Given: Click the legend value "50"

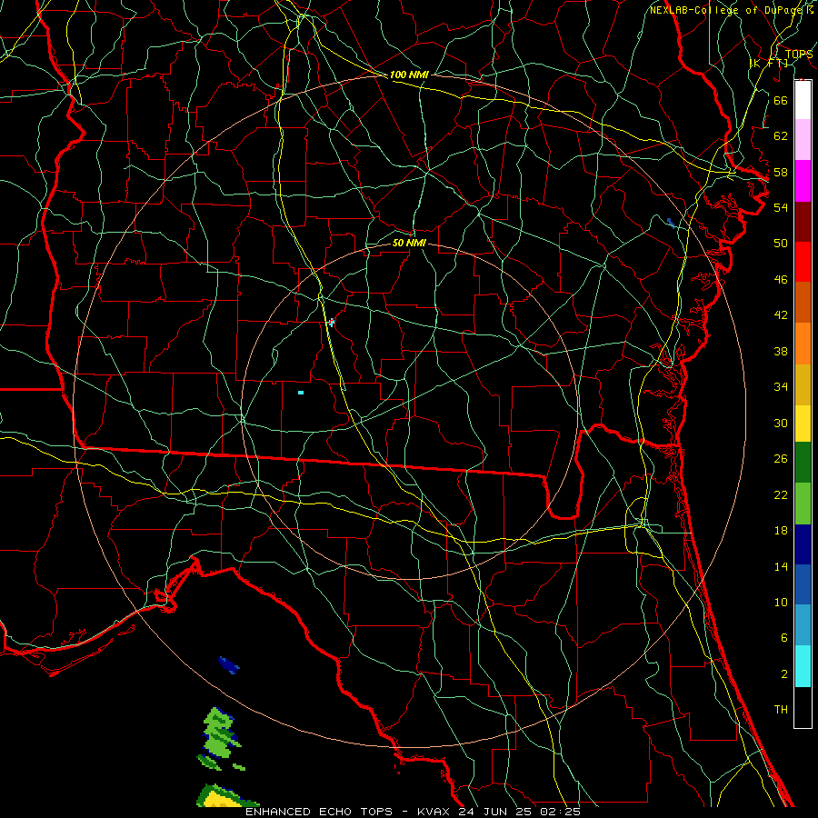Looking at the screenshot, I should pyautogui.click(x=781, y=244).
